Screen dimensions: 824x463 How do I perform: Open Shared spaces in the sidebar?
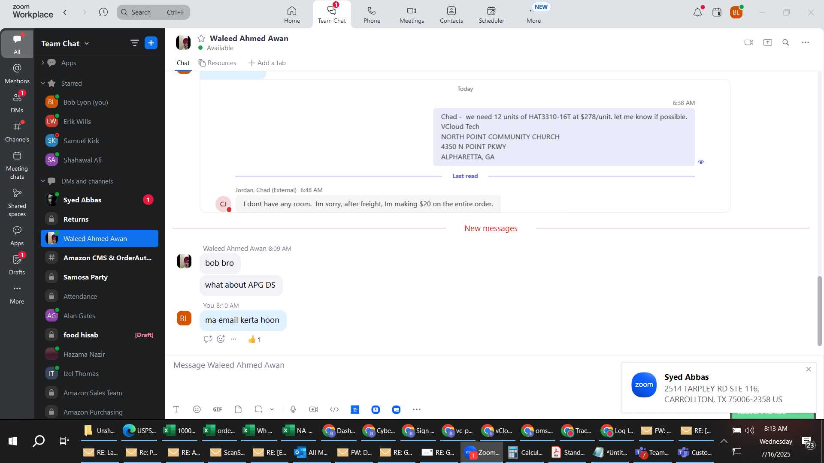click(x=17, y=202)
